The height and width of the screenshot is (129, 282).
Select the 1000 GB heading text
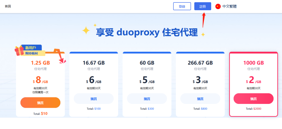click(x=254, y=63)
